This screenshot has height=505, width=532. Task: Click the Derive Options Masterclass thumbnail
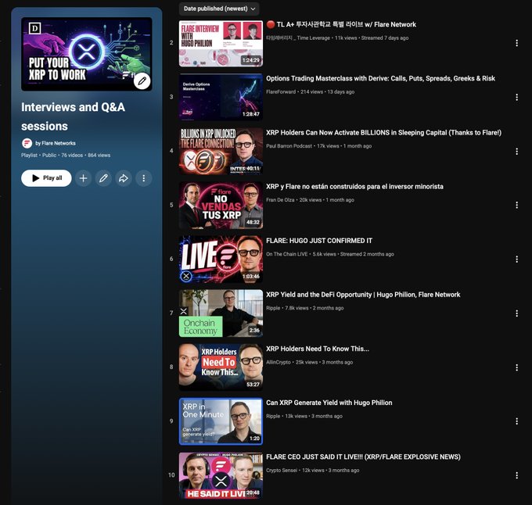tap(221, 97)
